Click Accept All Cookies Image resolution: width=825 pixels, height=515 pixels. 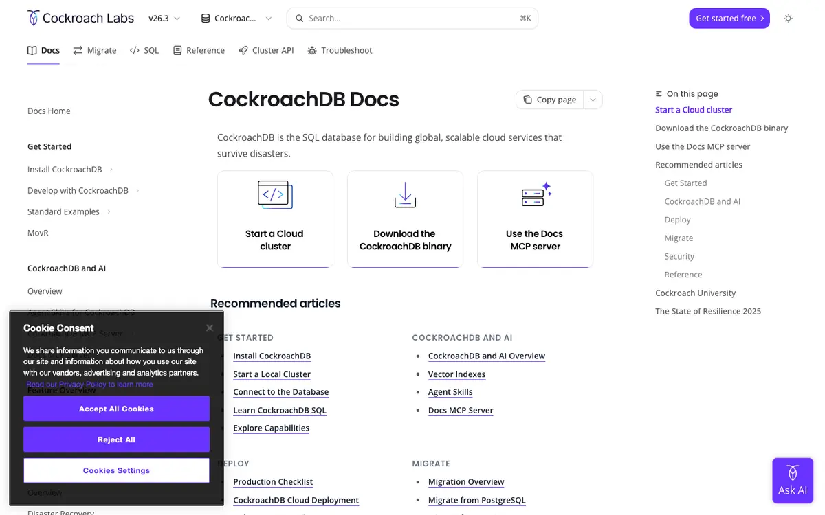click(116, 409)
